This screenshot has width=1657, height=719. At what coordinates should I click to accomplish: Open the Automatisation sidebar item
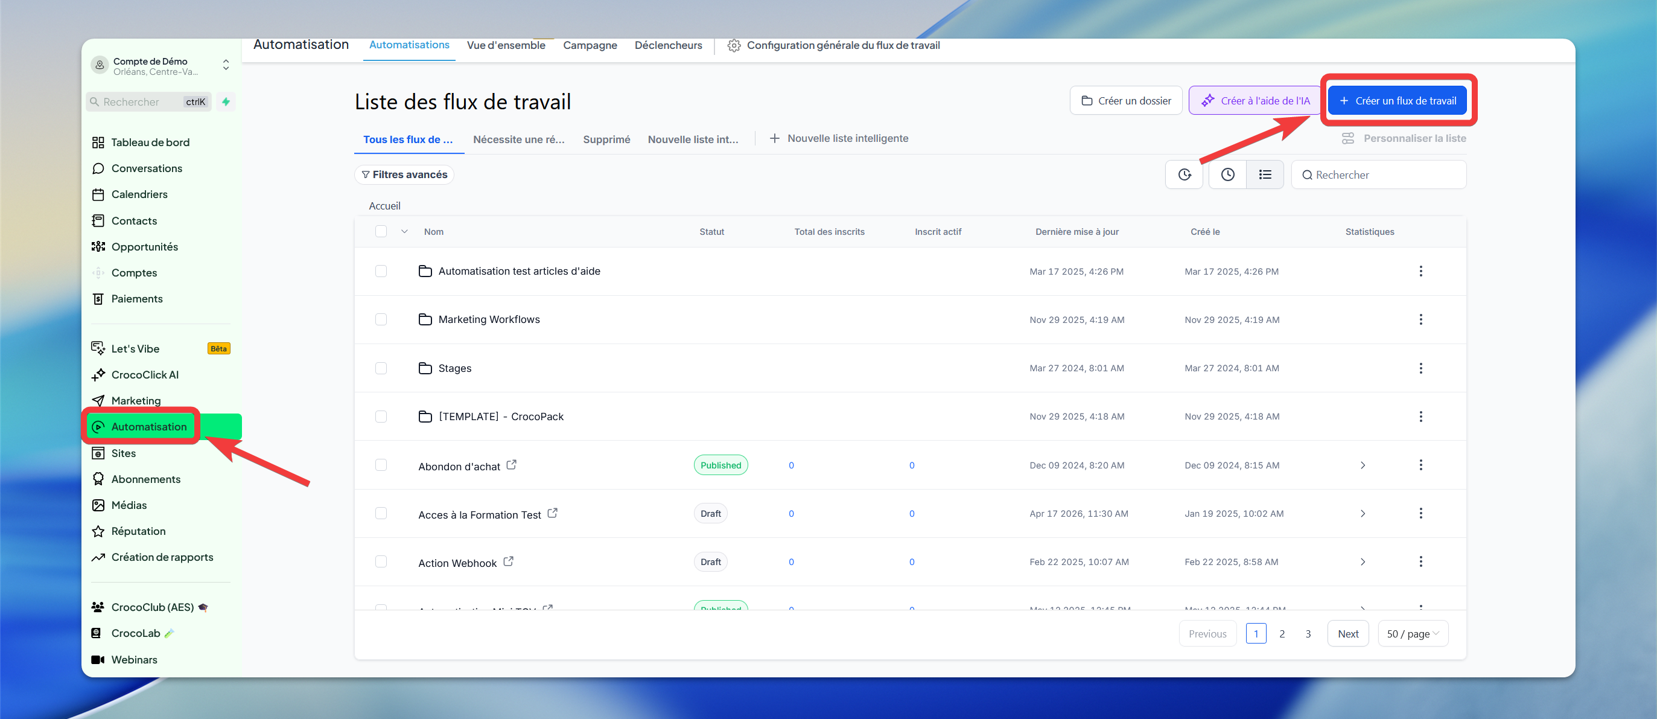point(162,427)
